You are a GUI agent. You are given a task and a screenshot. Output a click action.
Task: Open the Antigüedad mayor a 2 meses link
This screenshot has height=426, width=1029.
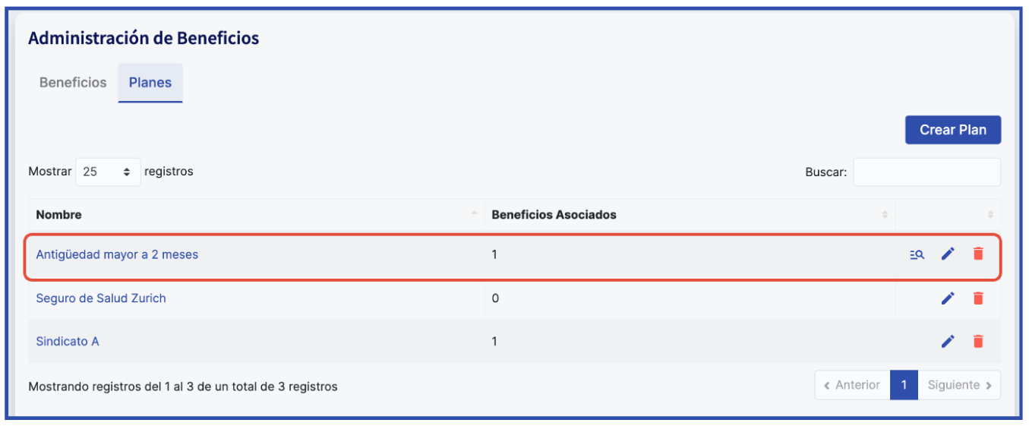[x=117, y=255]
